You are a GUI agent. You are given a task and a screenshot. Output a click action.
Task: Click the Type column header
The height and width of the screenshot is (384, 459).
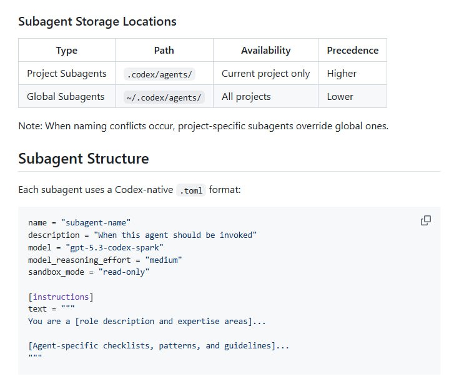click(x=66, y=51)
